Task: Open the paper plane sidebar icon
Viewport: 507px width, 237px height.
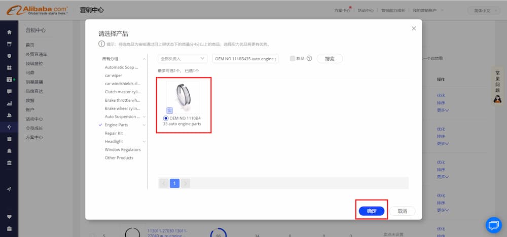Action: 9,189
